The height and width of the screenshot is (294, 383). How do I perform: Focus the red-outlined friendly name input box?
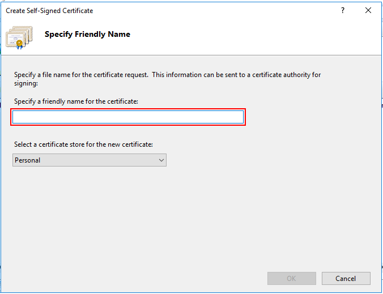click(x=128, y=117)
